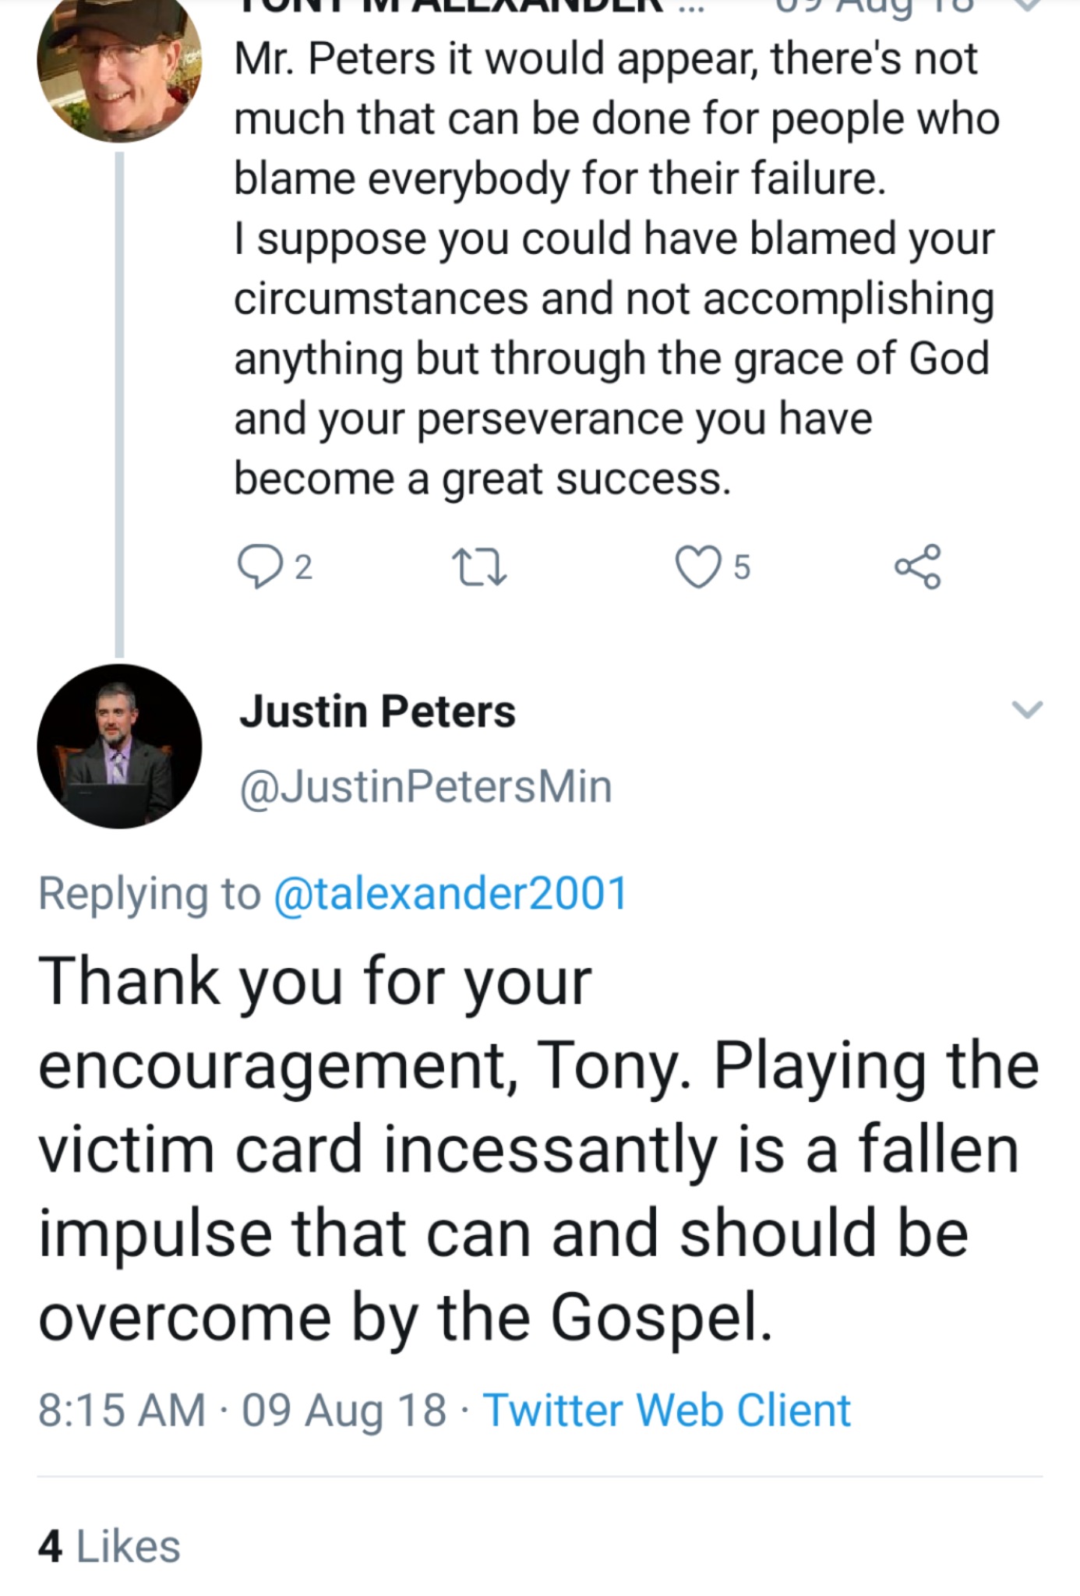View the 4 Likes list

[x=109, y=1546]
